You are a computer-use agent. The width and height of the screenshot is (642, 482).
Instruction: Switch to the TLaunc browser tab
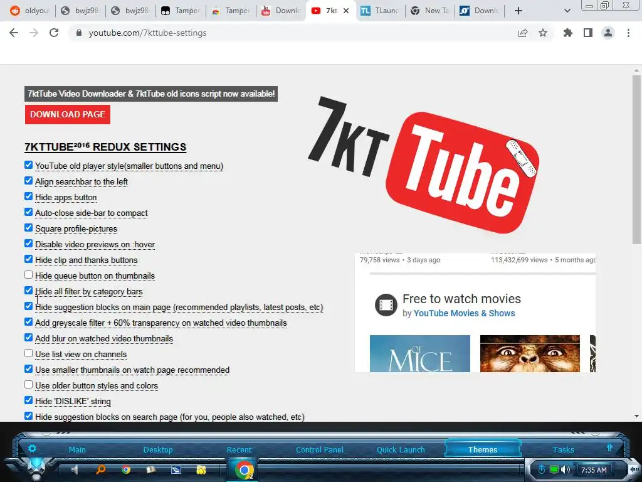click(379, 11)
